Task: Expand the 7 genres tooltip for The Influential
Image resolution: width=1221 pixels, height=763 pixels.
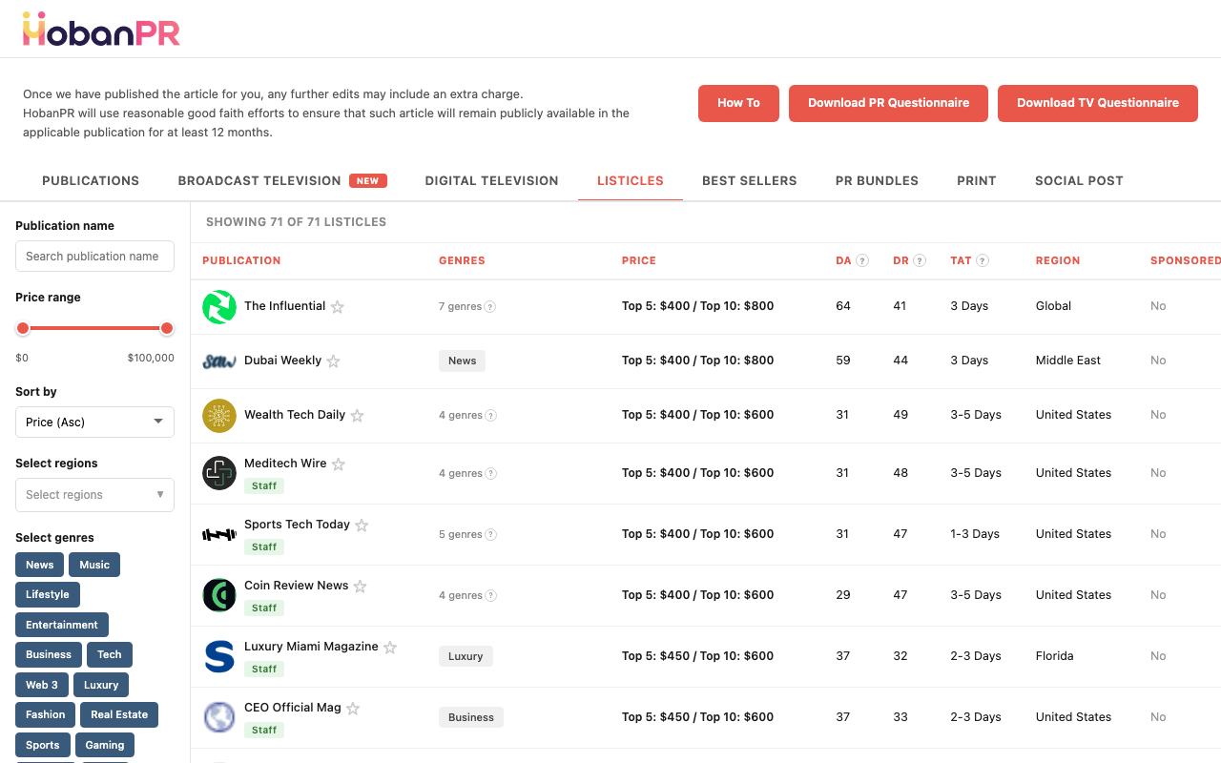Action: pos(492,306)
